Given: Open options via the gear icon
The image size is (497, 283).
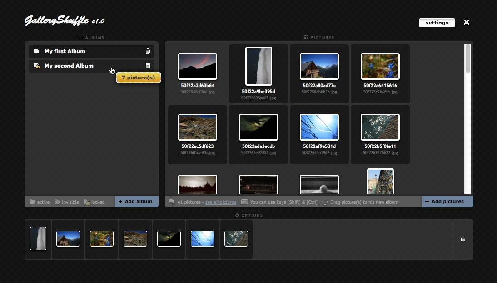Looking at the screenshot, I should pyautogui.click(x=236, y=215).
